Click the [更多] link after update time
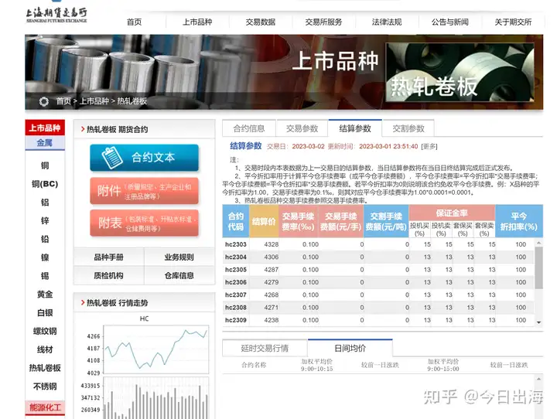 click(x=429, y=146)
